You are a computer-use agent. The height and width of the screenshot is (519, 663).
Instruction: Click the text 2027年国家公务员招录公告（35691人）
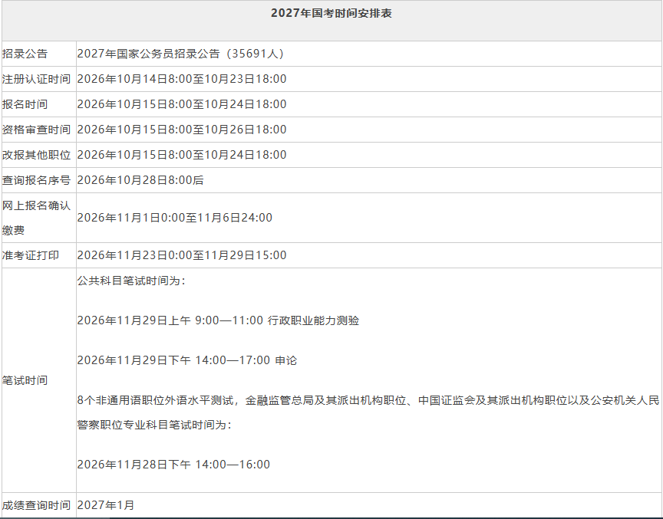coord(183,54)
